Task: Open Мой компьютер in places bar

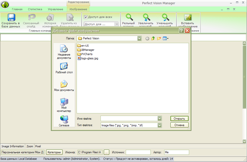Action: point(64,105)
